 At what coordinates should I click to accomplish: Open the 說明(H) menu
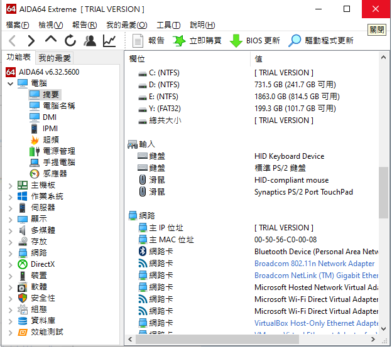pos(202,25)
